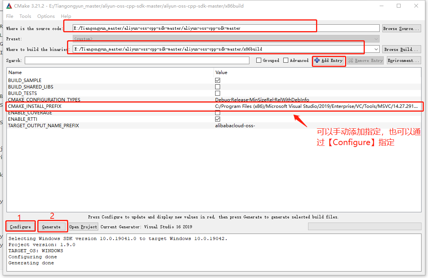Click the 'Project version: 1.9.0' log line
This screenshot has width=428, height=278.
[42, 245]
